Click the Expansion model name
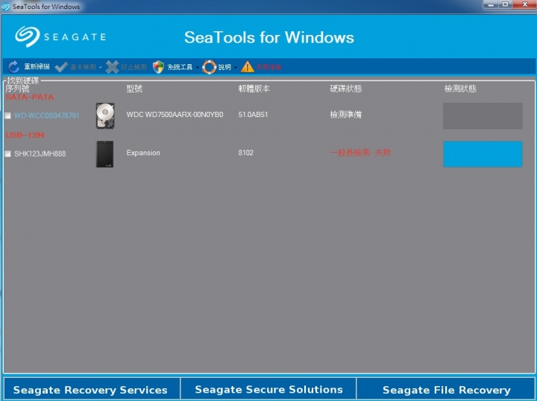537x401 pixels. point(143,153)
